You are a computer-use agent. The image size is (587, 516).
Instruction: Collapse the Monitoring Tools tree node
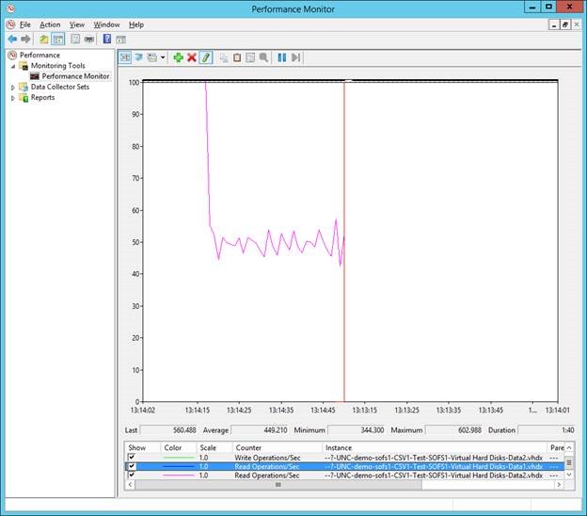point(13,66)
